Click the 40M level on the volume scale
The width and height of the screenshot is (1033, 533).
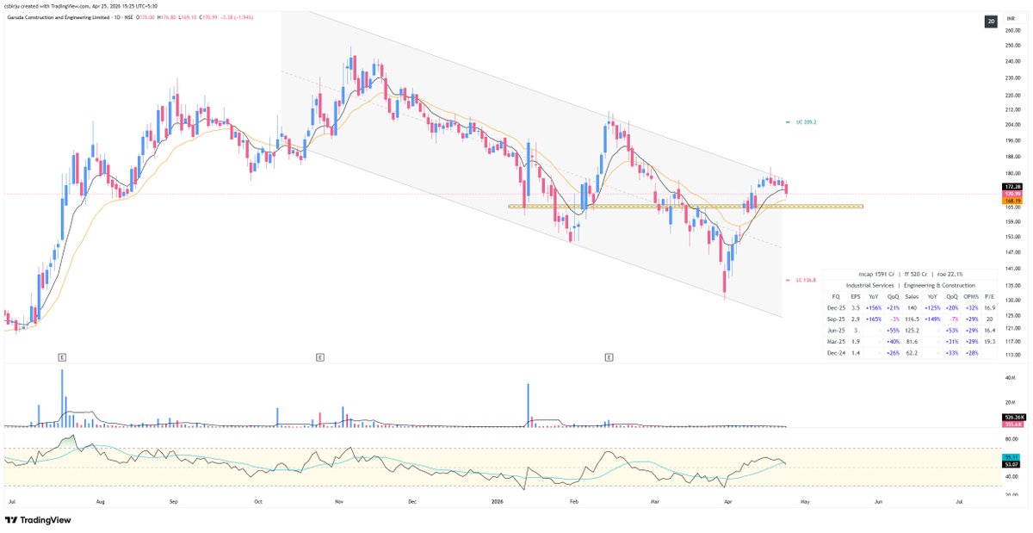pyautogui.click(x=1012, y=377)
